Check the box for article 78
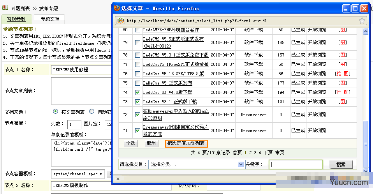The image size is (373, 194). [137, 55]
